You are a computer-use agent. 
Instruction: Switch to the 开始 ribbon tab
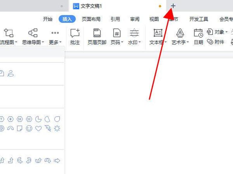point(48,19)
